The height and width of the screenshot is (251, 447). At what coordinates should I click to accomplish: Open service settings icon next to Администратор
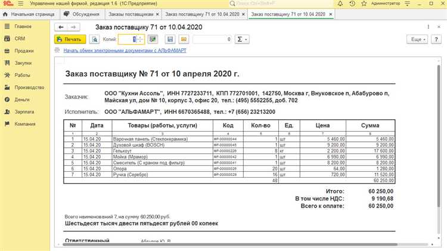point(408,4)
